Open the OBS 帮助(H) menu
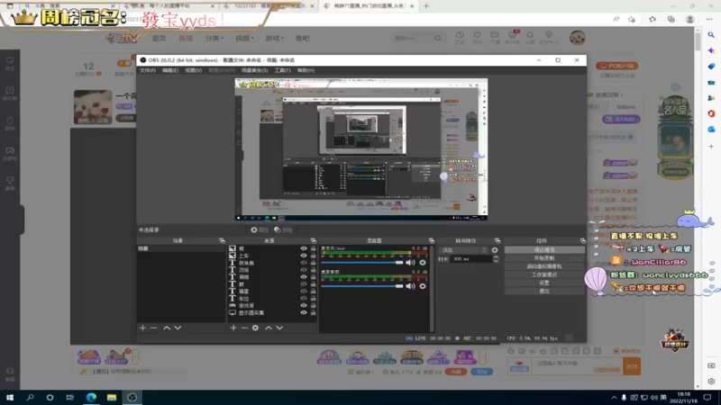The height and width of the screenshot is (405, 721). (x=306, y=70)
